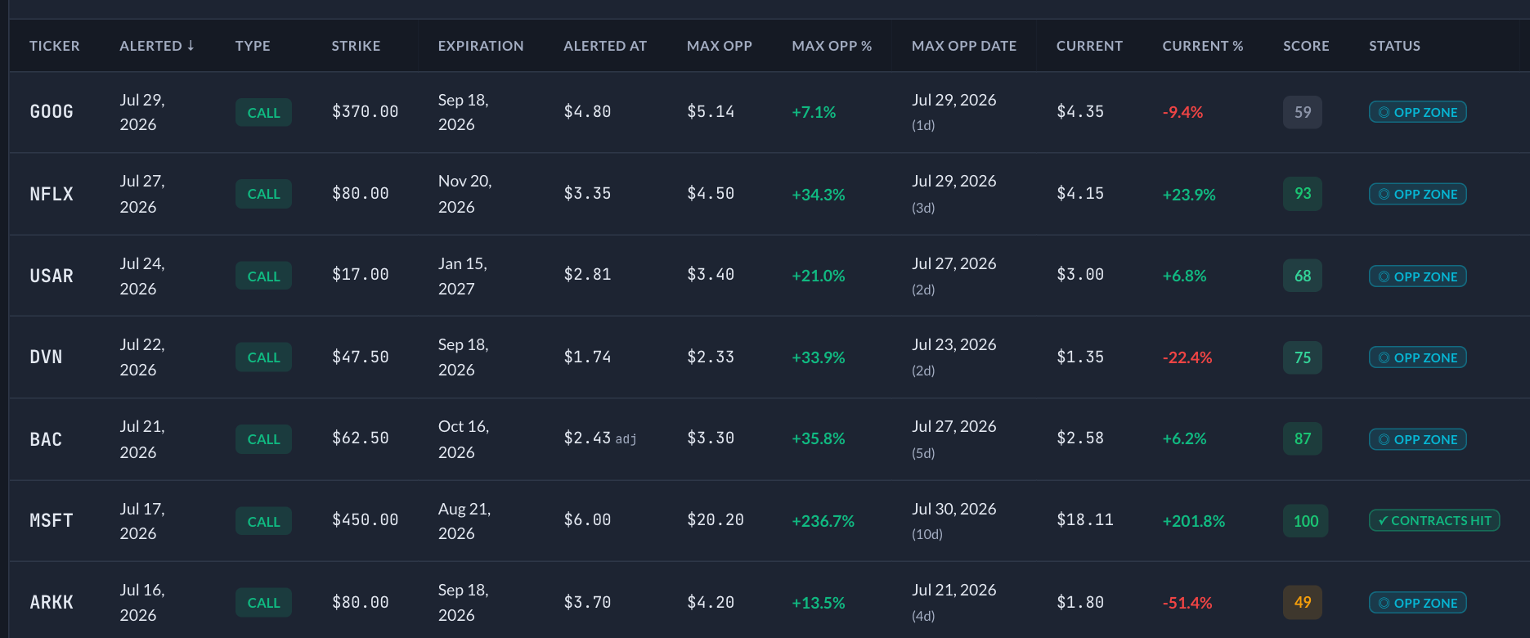Click the $62.50 strike price
This screenshot has width=1530, height=638.
click(361, 438)
